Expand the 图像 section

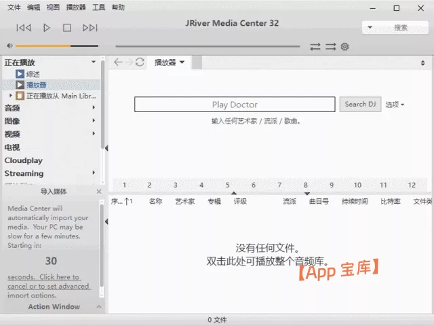94,121
